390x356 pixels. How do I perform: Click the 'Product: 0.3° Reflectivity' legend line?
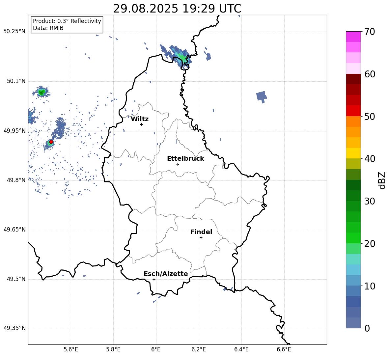click(x=67, y=21)
